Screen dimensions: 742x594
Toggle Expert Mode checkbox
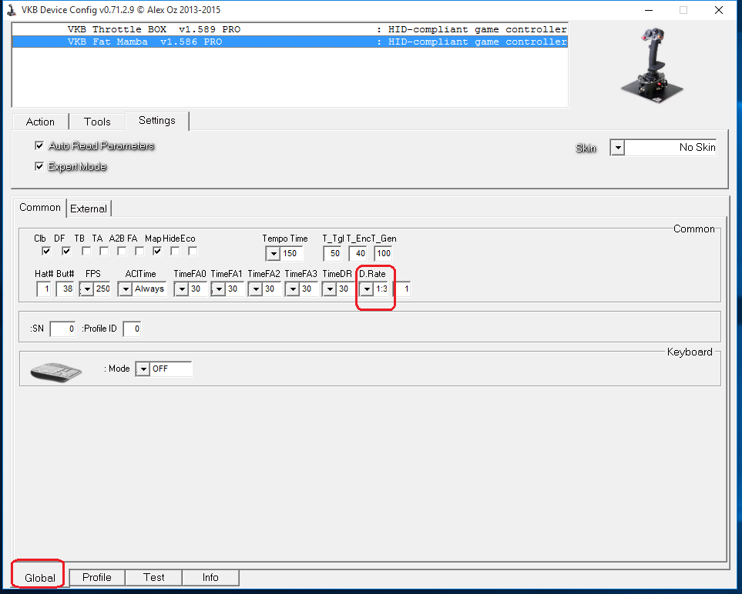pos(39,166)
